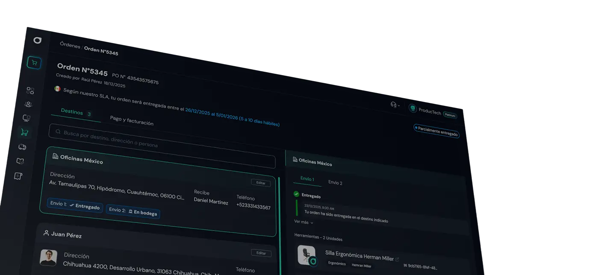Image resolution: width=607 pixels, height=275 pixels.
Task: Click Creado por Raúl Pérez text
Action: coord(79,79)
